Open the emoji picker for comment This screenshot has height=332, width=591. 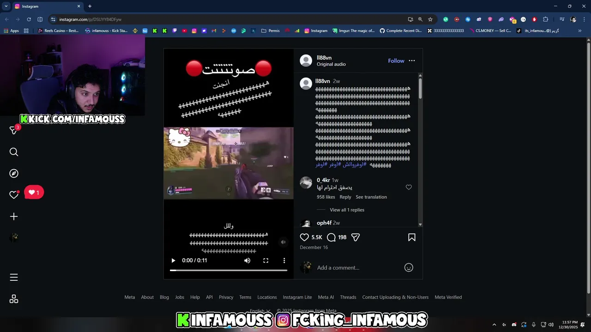click(x=409, y=267)
